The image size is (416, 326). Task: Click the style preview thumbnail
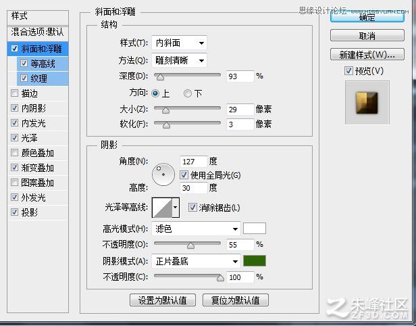click(367, 103)
